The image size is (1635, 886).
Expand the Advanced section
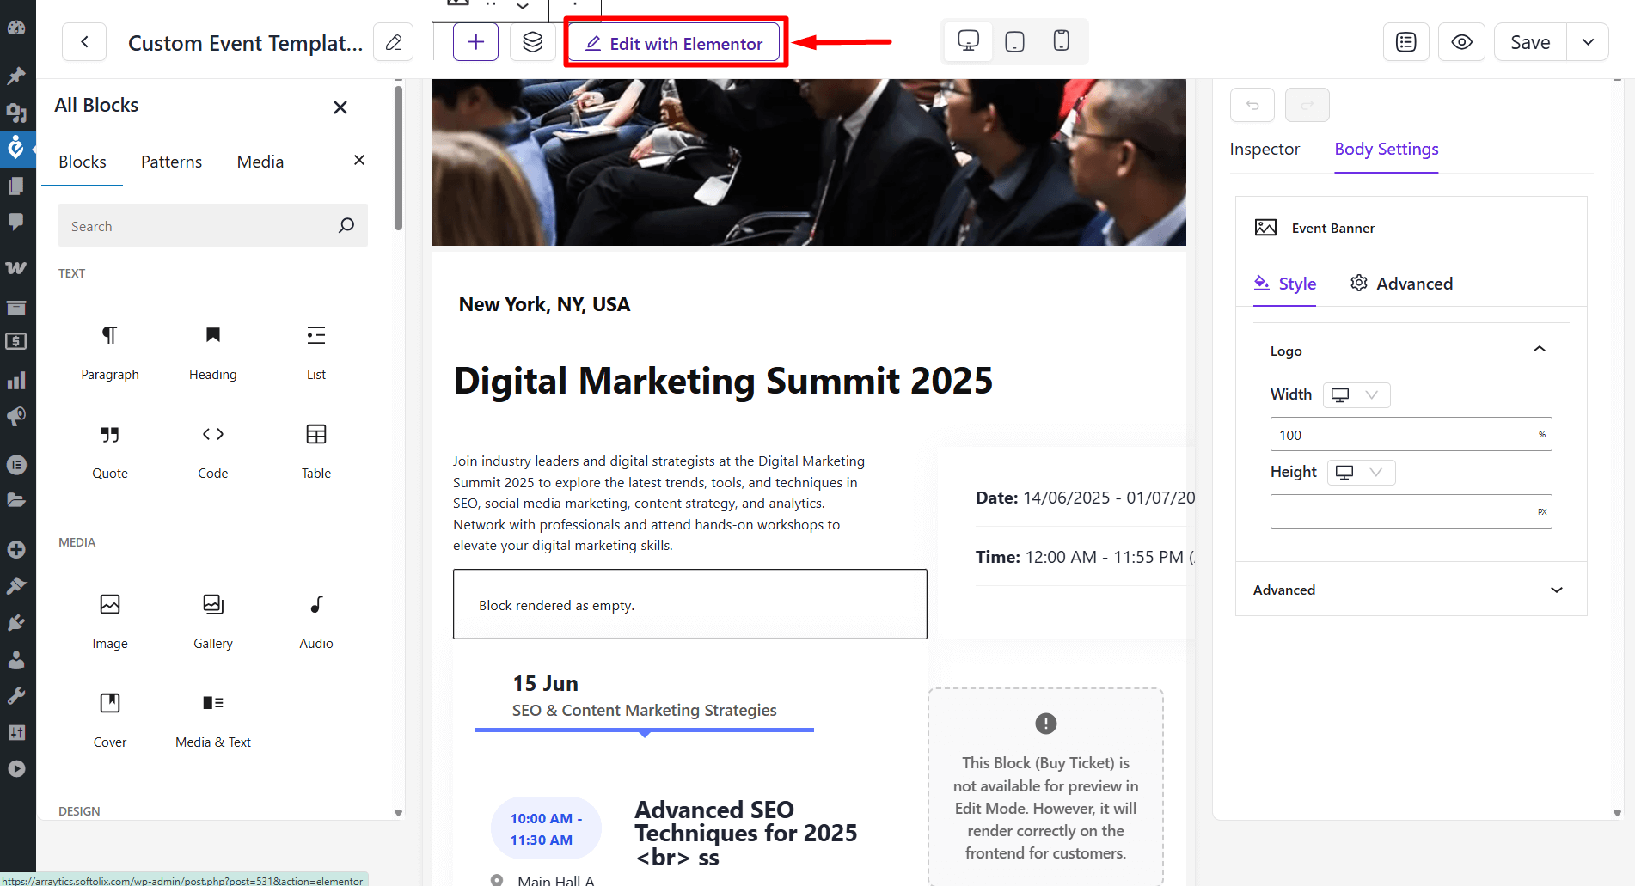tap(1411, 590)
